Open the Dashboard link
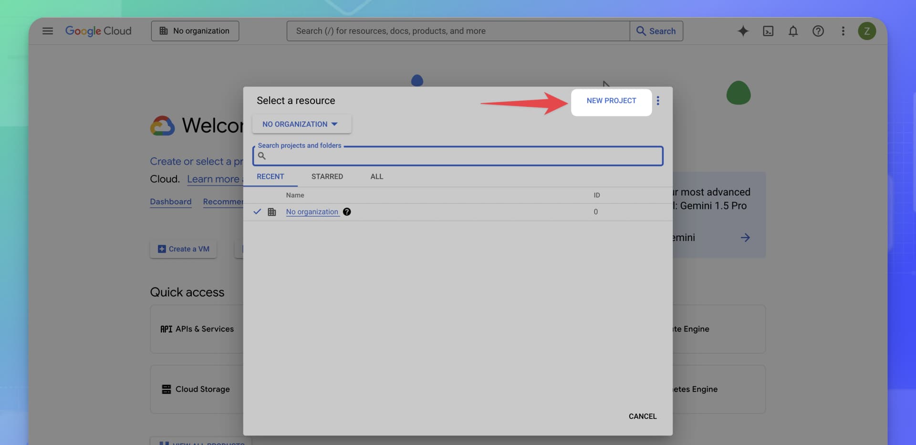 click(170, 202)
